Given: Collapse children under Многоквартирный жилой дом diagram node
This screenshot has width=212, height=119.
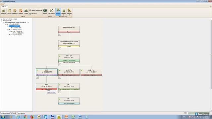Looking at the screenshot, I should point(60,49).
